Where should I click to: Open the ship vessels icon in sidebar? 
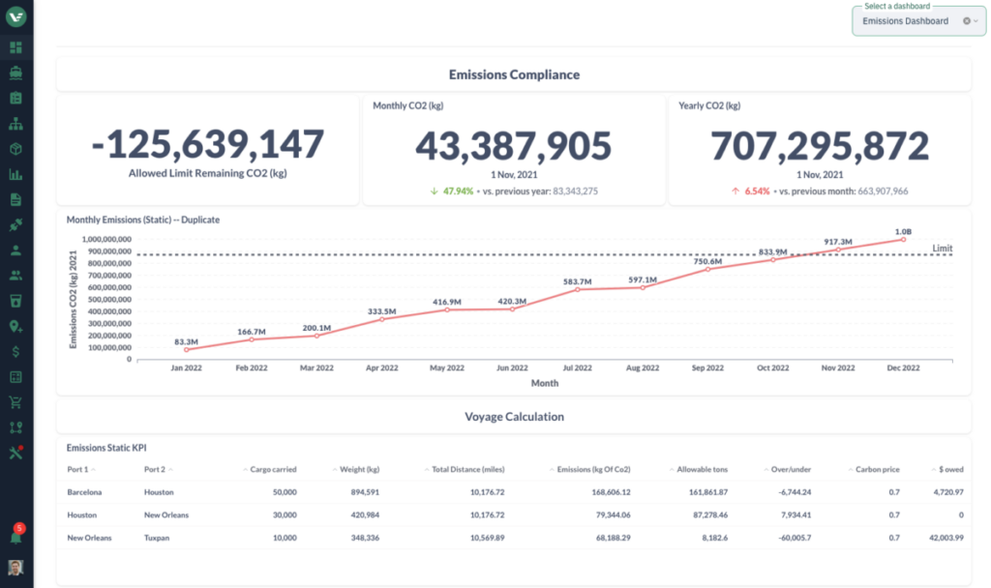click(15, 73)
